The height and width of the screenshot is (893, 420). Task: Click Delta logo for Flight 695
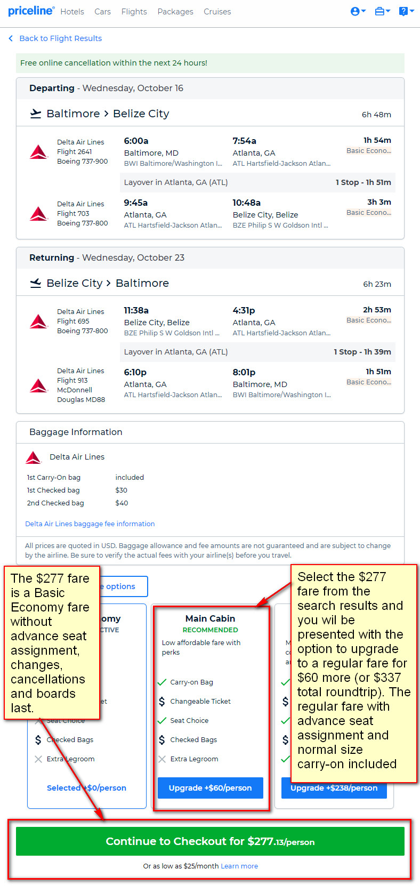pyautogui.click(x=39, y=321)
